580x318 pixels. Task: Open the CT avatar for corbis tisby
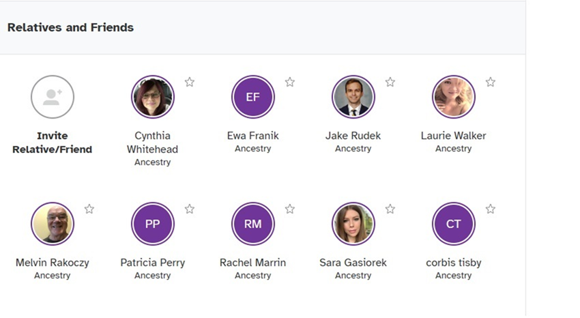pos(454,224)
